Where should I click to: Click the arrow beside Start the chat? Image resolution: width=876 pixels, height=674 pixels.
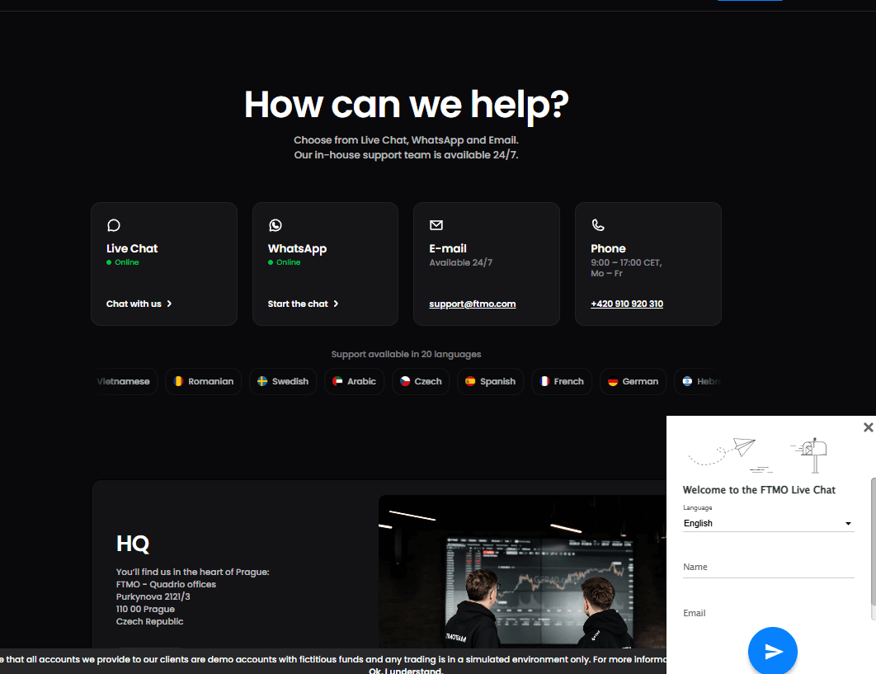(336, 304)
